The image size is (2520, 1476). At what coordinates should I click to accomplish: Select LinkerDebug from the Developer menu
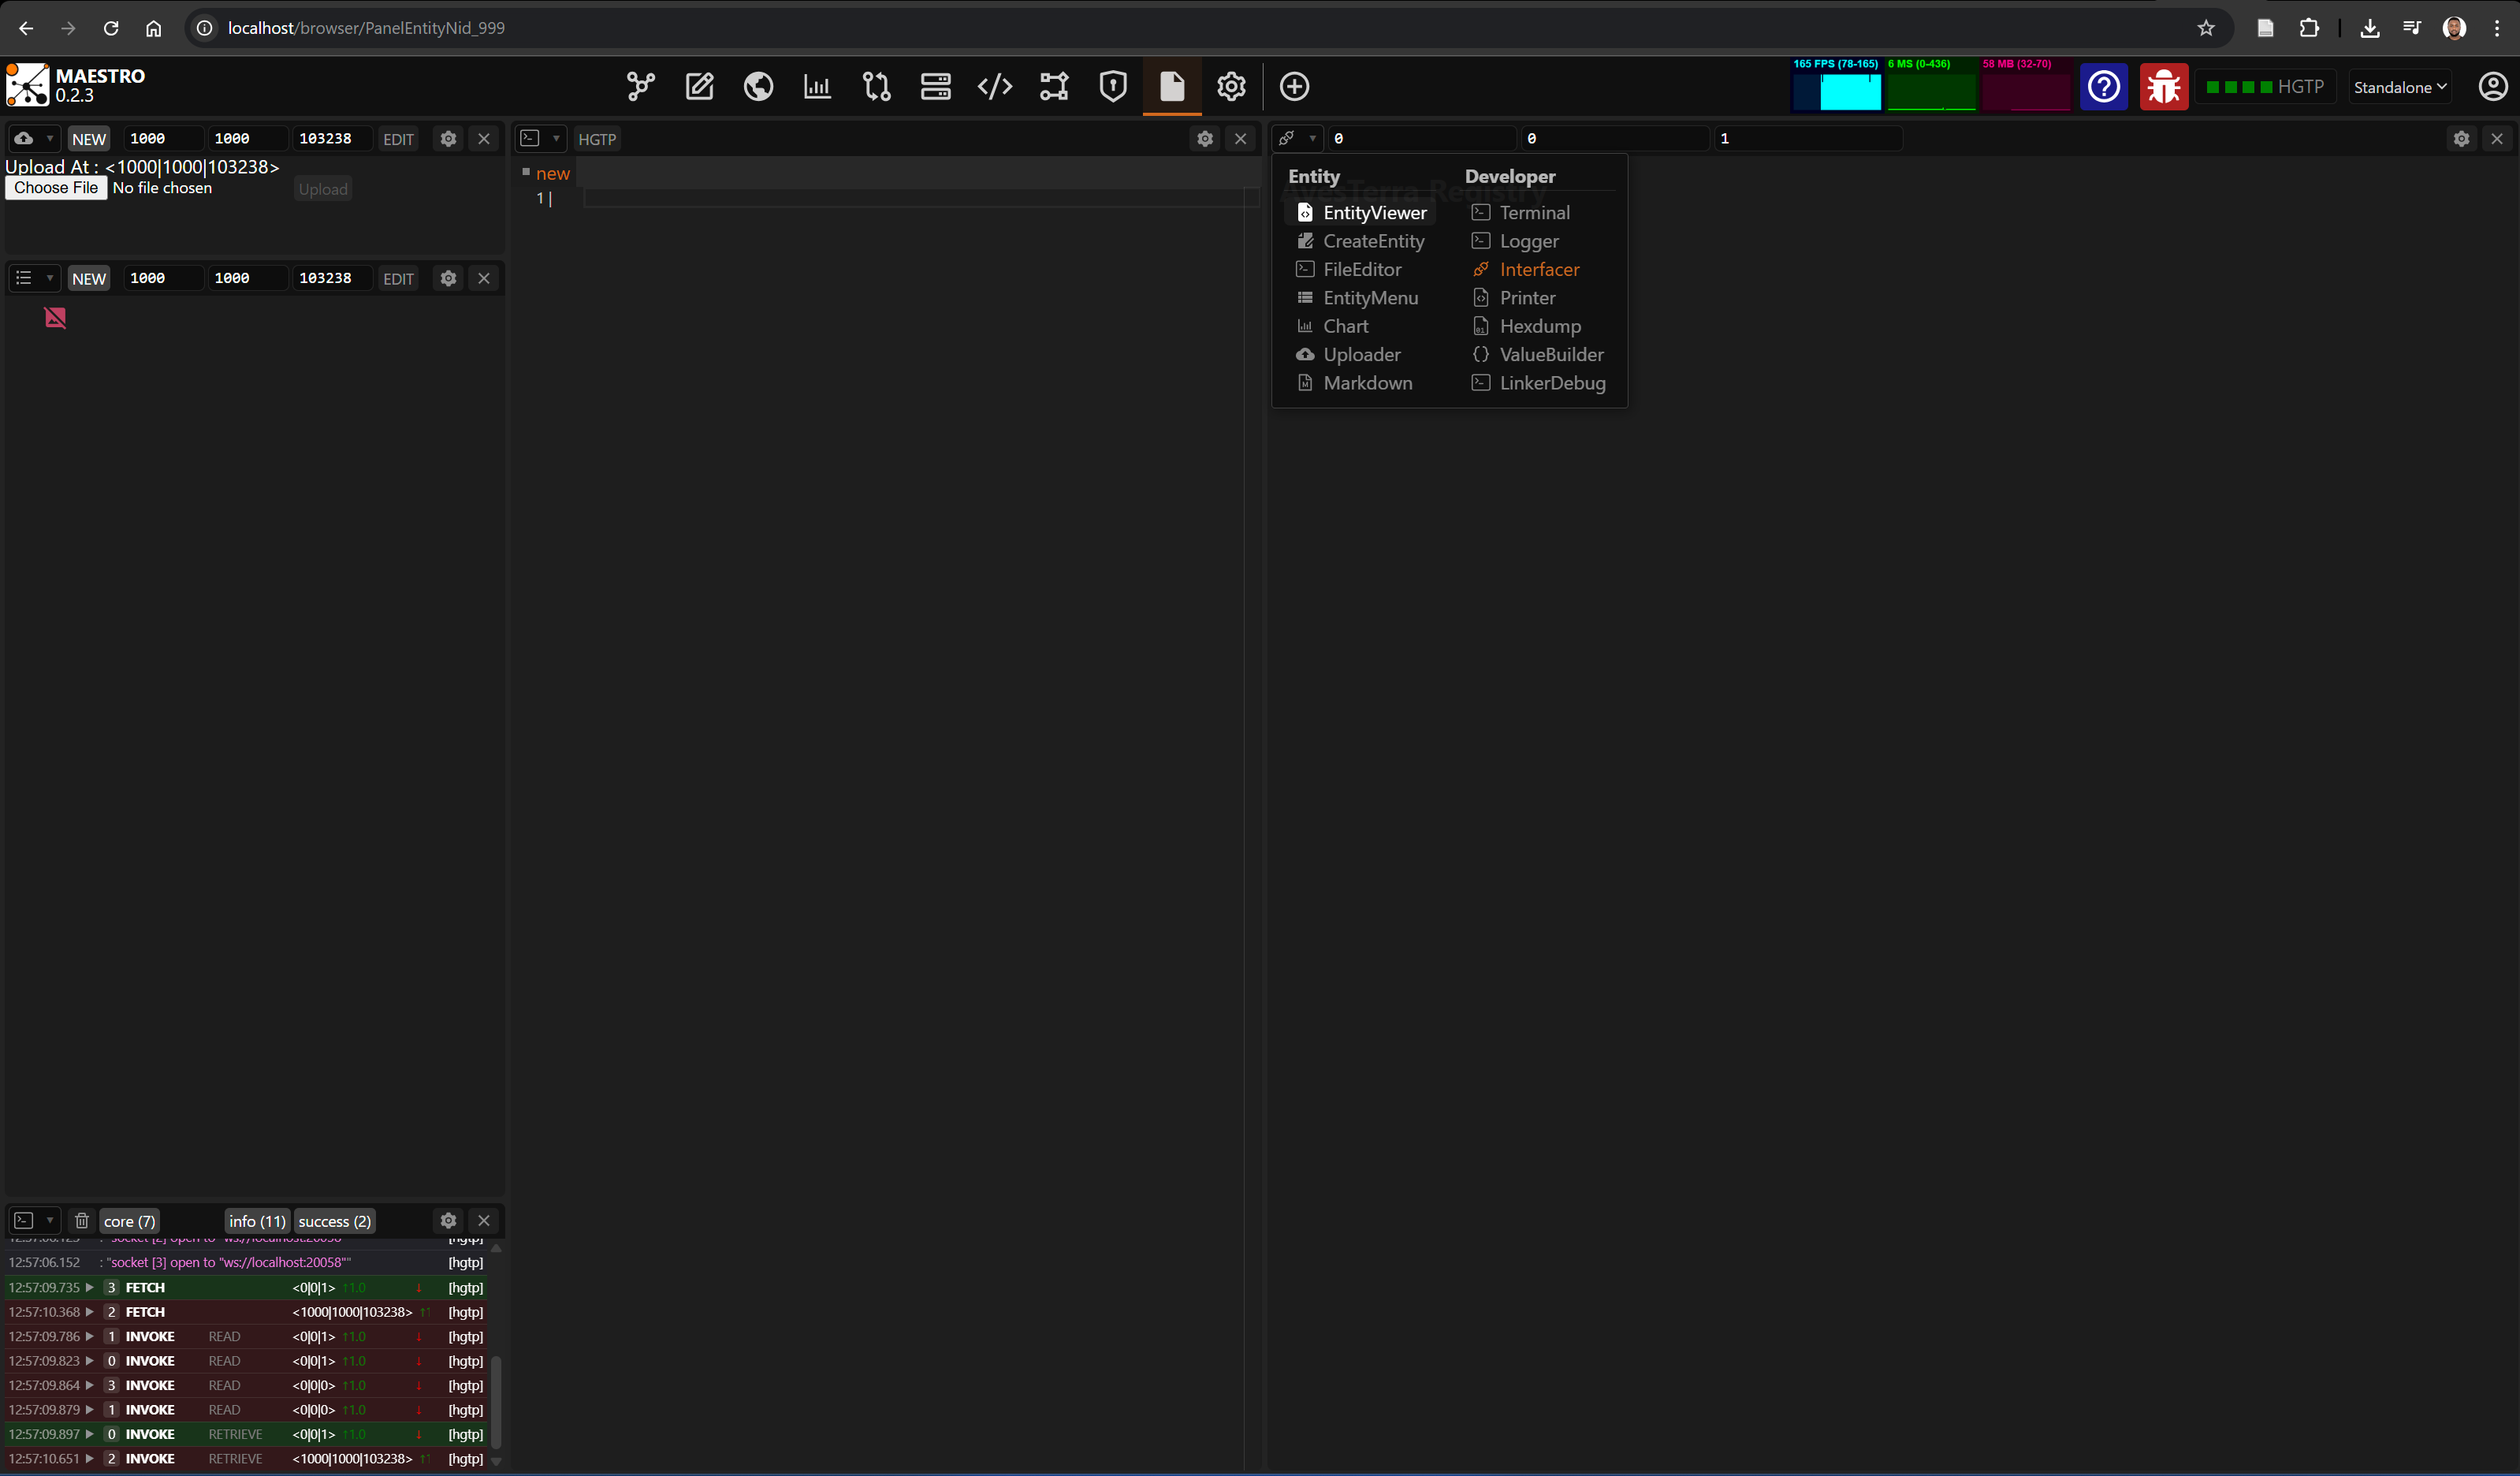(1539, 383)
